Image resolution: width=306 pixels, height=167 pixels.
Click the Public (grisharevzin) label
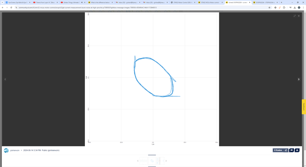point(51,150)
